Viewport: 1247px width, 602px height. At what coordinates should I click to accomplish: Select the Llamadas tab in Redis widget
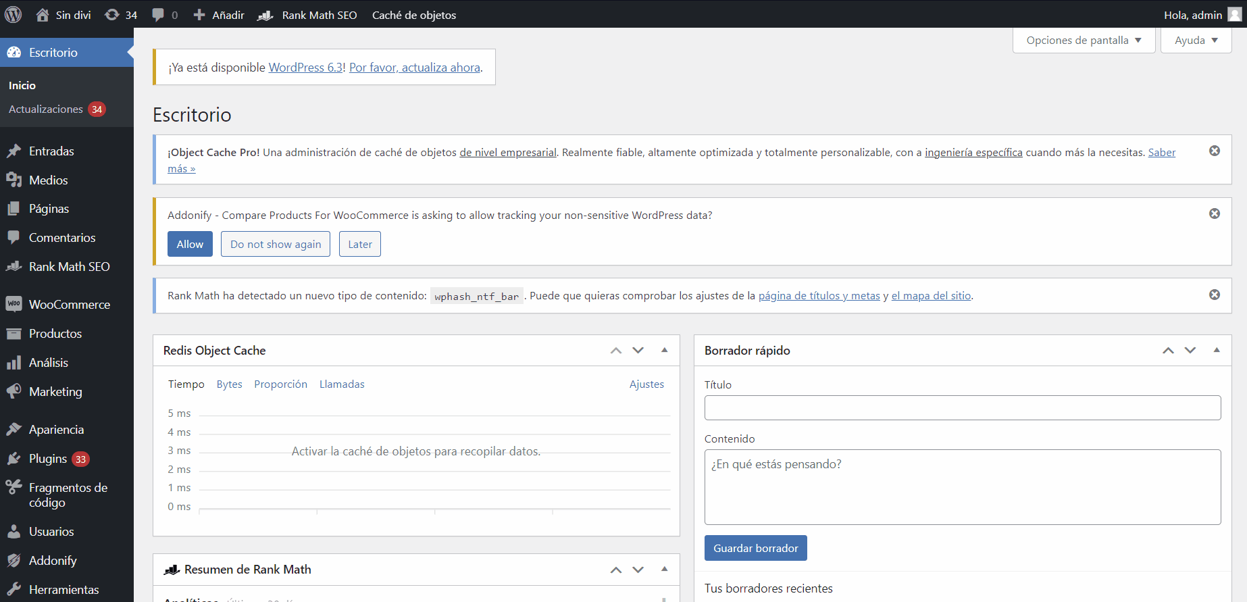pyautogui.click(x=342, y=384)
